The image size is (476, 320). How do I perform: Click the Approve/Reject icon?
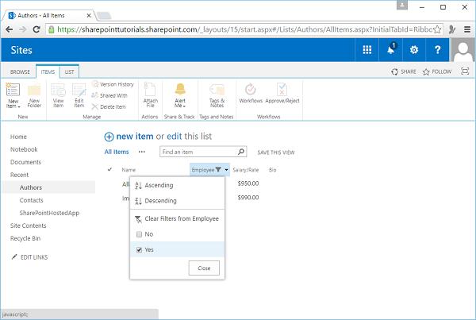click(281, 91)
